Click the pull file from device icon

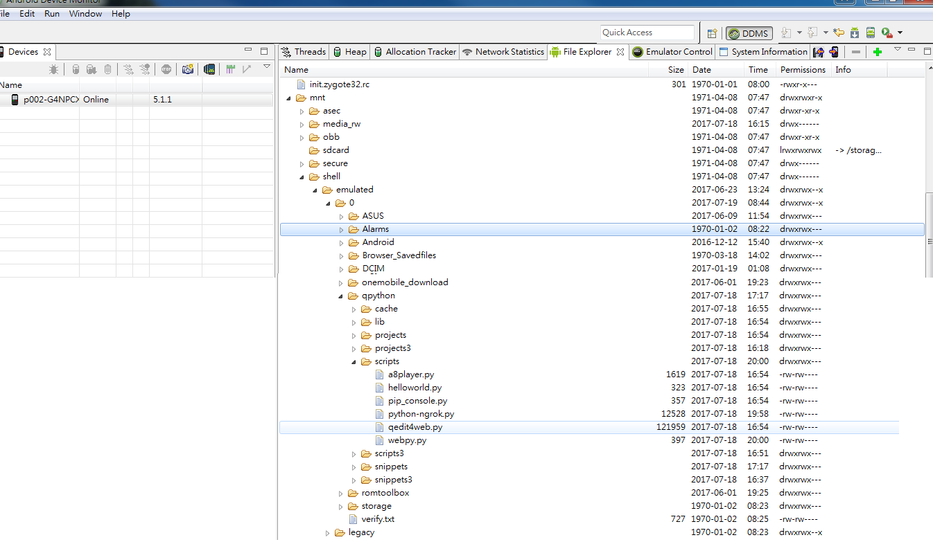(x=819, y=52)
